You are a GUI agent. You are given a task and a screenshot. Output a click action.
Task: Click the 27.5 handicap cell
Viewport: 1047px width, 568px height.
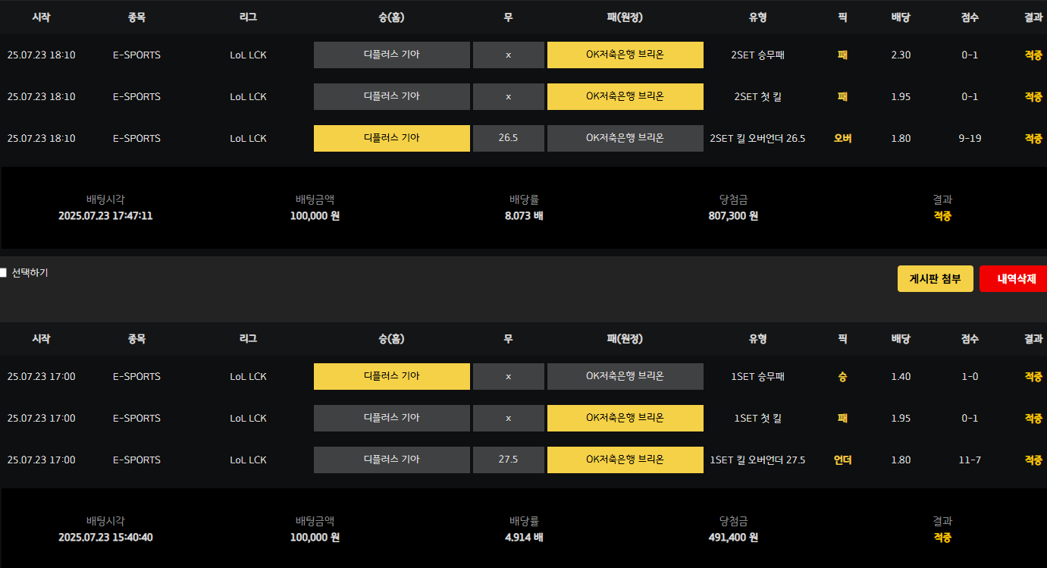[x=508, y=460]
